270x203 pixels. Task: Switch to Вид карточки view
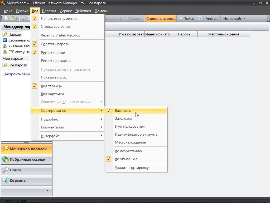pyautogui.click(x=67, y=94)
